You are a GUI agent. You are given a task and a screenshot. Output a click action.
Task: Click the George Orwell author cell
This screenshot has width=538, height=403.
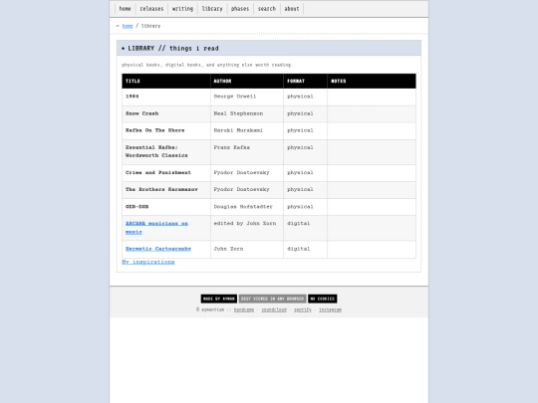(x=247, y=97)
